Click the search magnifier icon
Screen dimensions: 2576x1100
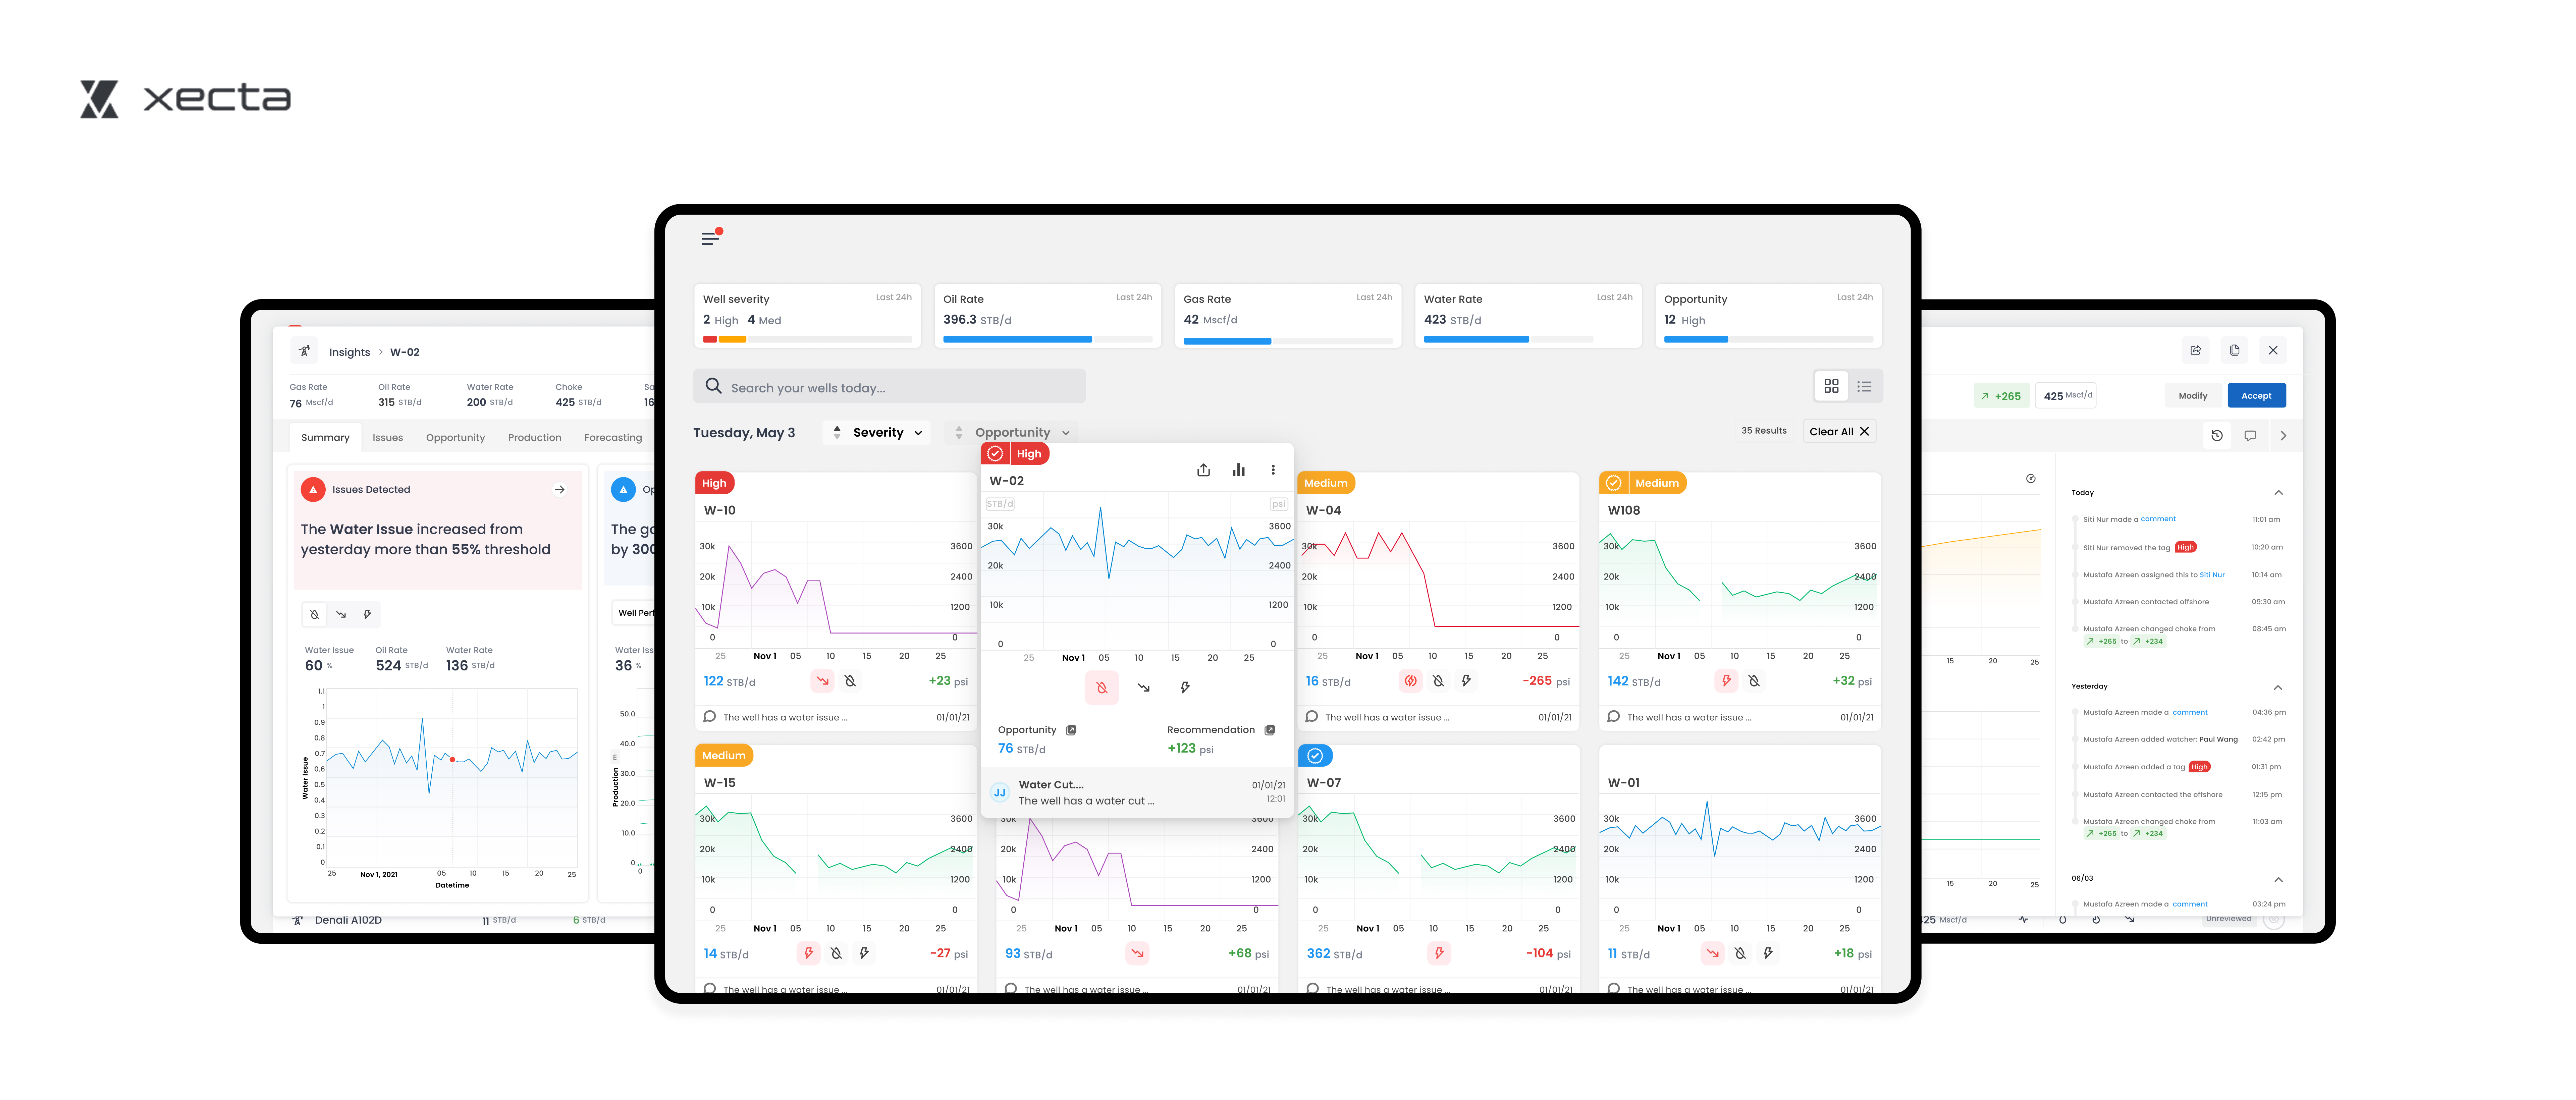click(713, 386)
